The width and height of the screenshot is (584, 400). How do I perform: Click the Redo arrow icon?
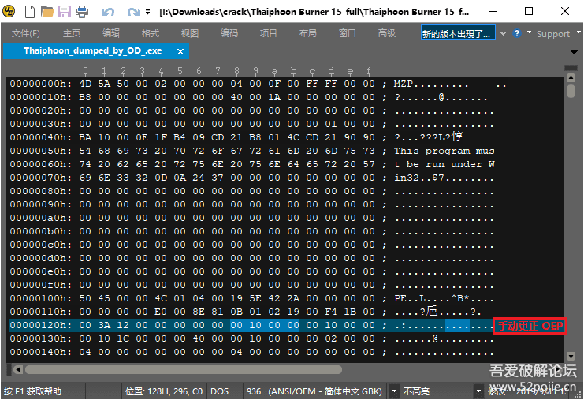132,12
